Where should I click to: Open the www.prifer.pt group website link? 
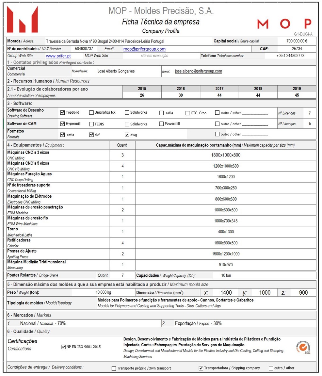[58, 56]
